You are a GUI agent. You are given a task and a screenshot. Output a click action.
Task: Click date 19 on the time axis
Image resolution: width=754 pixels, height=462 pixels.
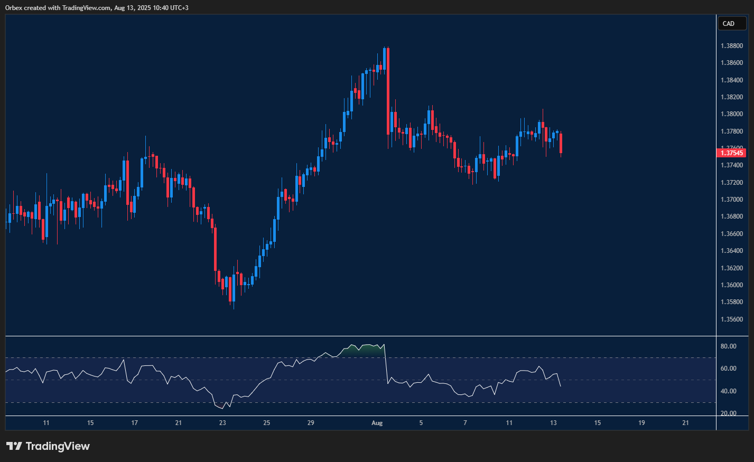641,423
